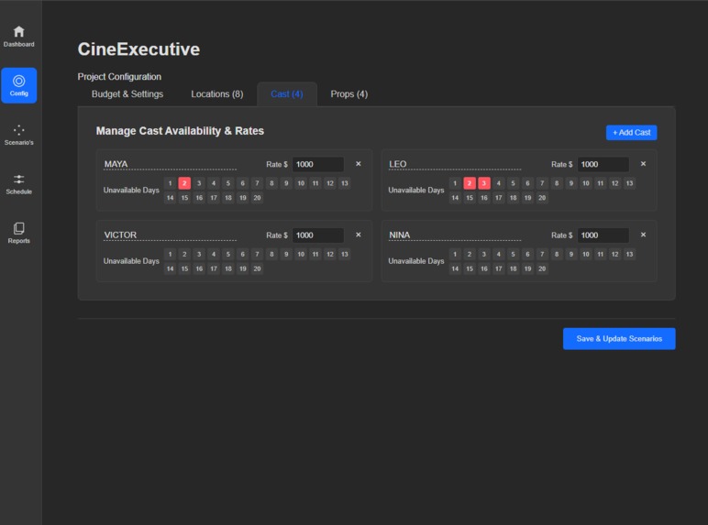The image size is (708, 525).
Task: Toggle day 9 unavailable for VICTOR
Action: [x=286, y=254]
